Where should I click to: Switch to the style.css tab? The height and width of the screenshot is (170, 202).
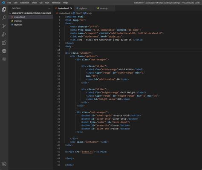point(83,9)
